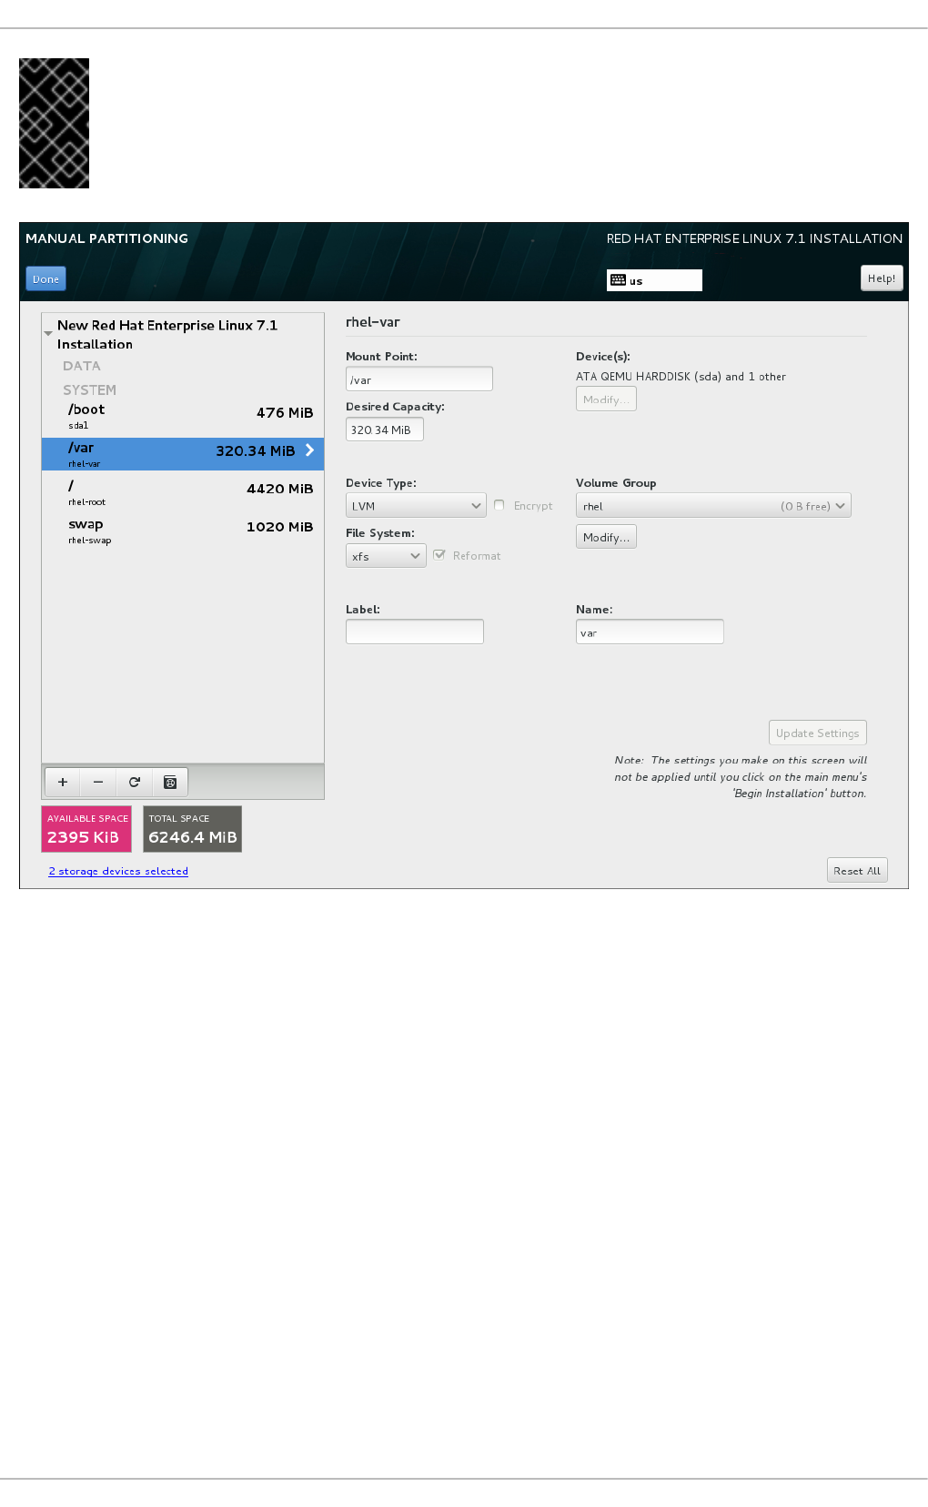Click the Help! button
Image resolution: width=928 pixels, height=1507 pixels.
(x=882, y=278)
